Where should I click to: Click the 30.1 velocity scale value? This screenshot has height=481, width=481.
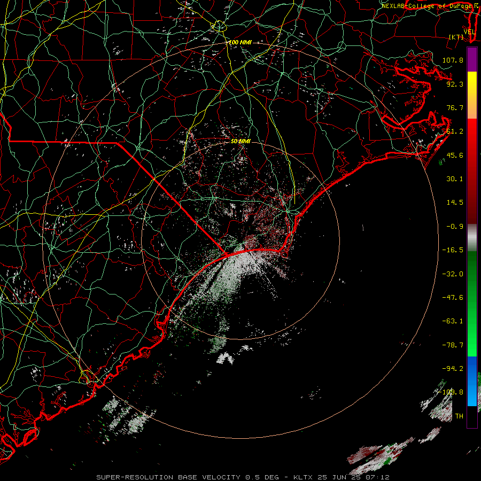point(455,179)
